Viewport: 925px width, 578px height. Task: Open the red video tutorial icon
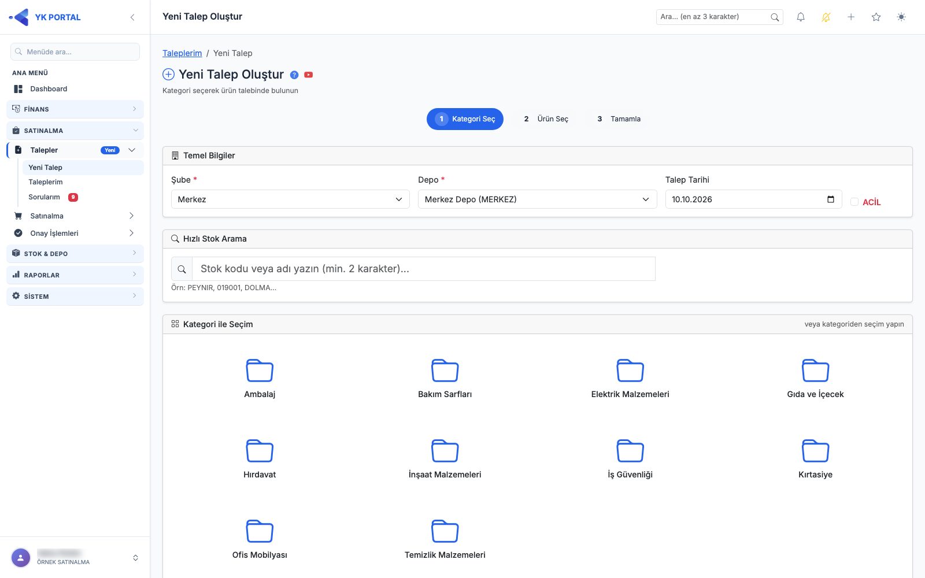(x=309, y=75)
